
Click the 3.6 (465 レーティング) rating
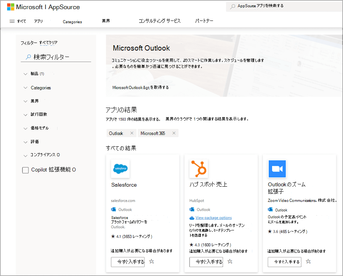tap(287, 232)
